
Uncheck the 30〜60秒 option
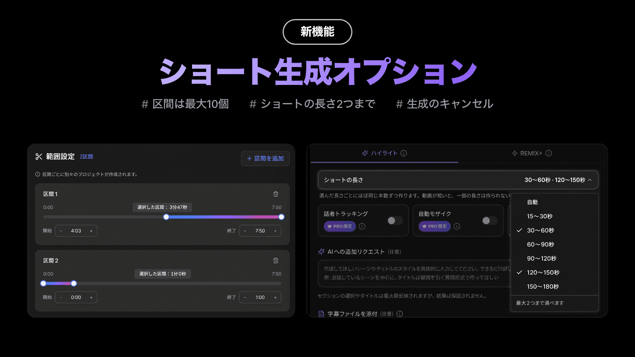point(554,230)
